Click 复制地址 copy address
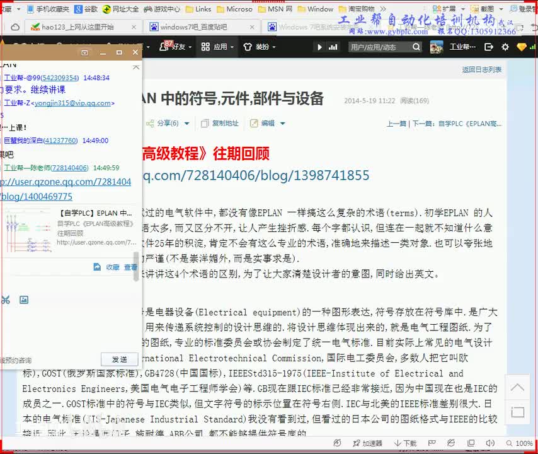Viewport: 538px width, 454px height. click(220, 124)
